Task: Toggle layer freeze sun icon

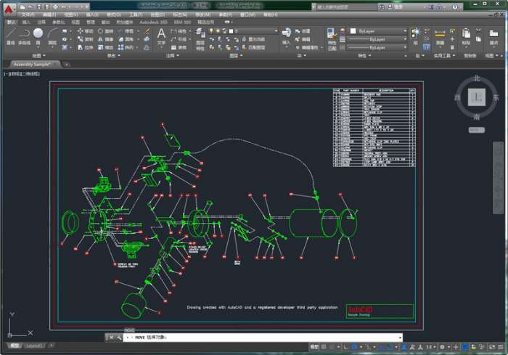Action: (218, 31)
